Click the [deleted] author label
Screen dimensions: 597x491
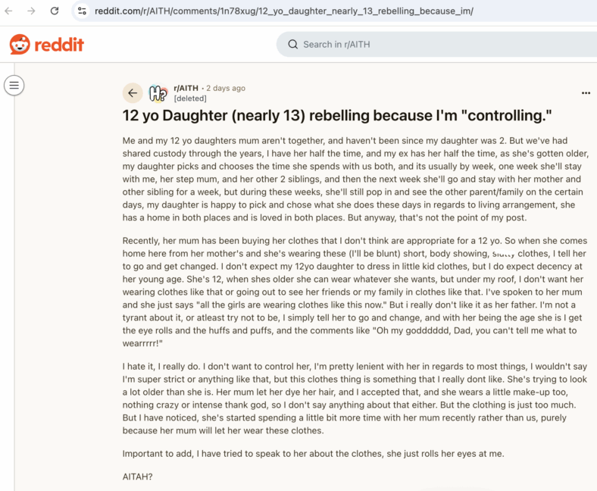190,99
